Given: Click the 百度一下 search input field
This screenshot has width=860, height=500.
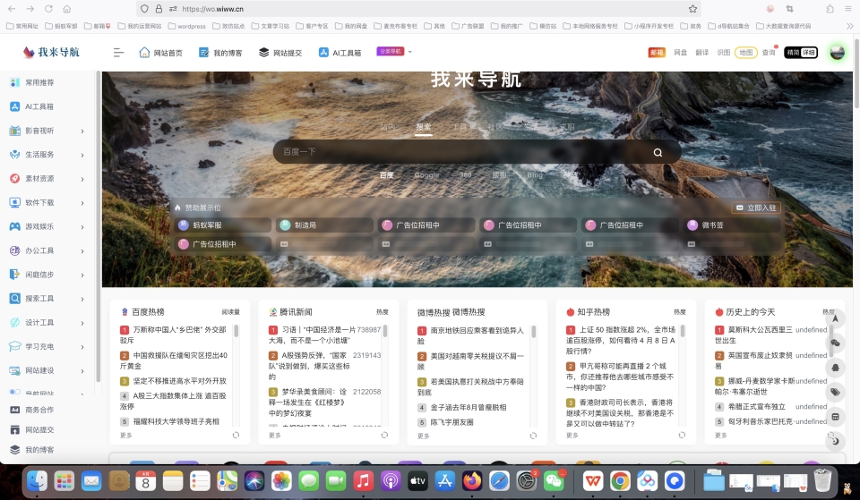Looking at the screenshot, I should [457, 152].
